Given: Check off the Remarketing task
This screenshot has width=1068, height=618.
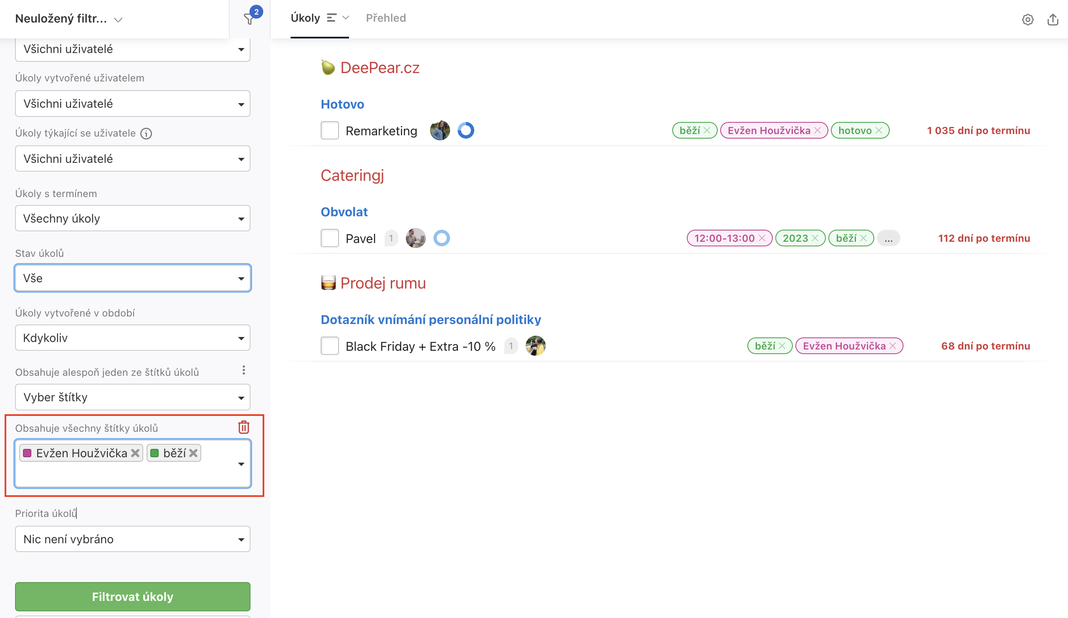Looking at the screenshot, I should click(330, 131).
